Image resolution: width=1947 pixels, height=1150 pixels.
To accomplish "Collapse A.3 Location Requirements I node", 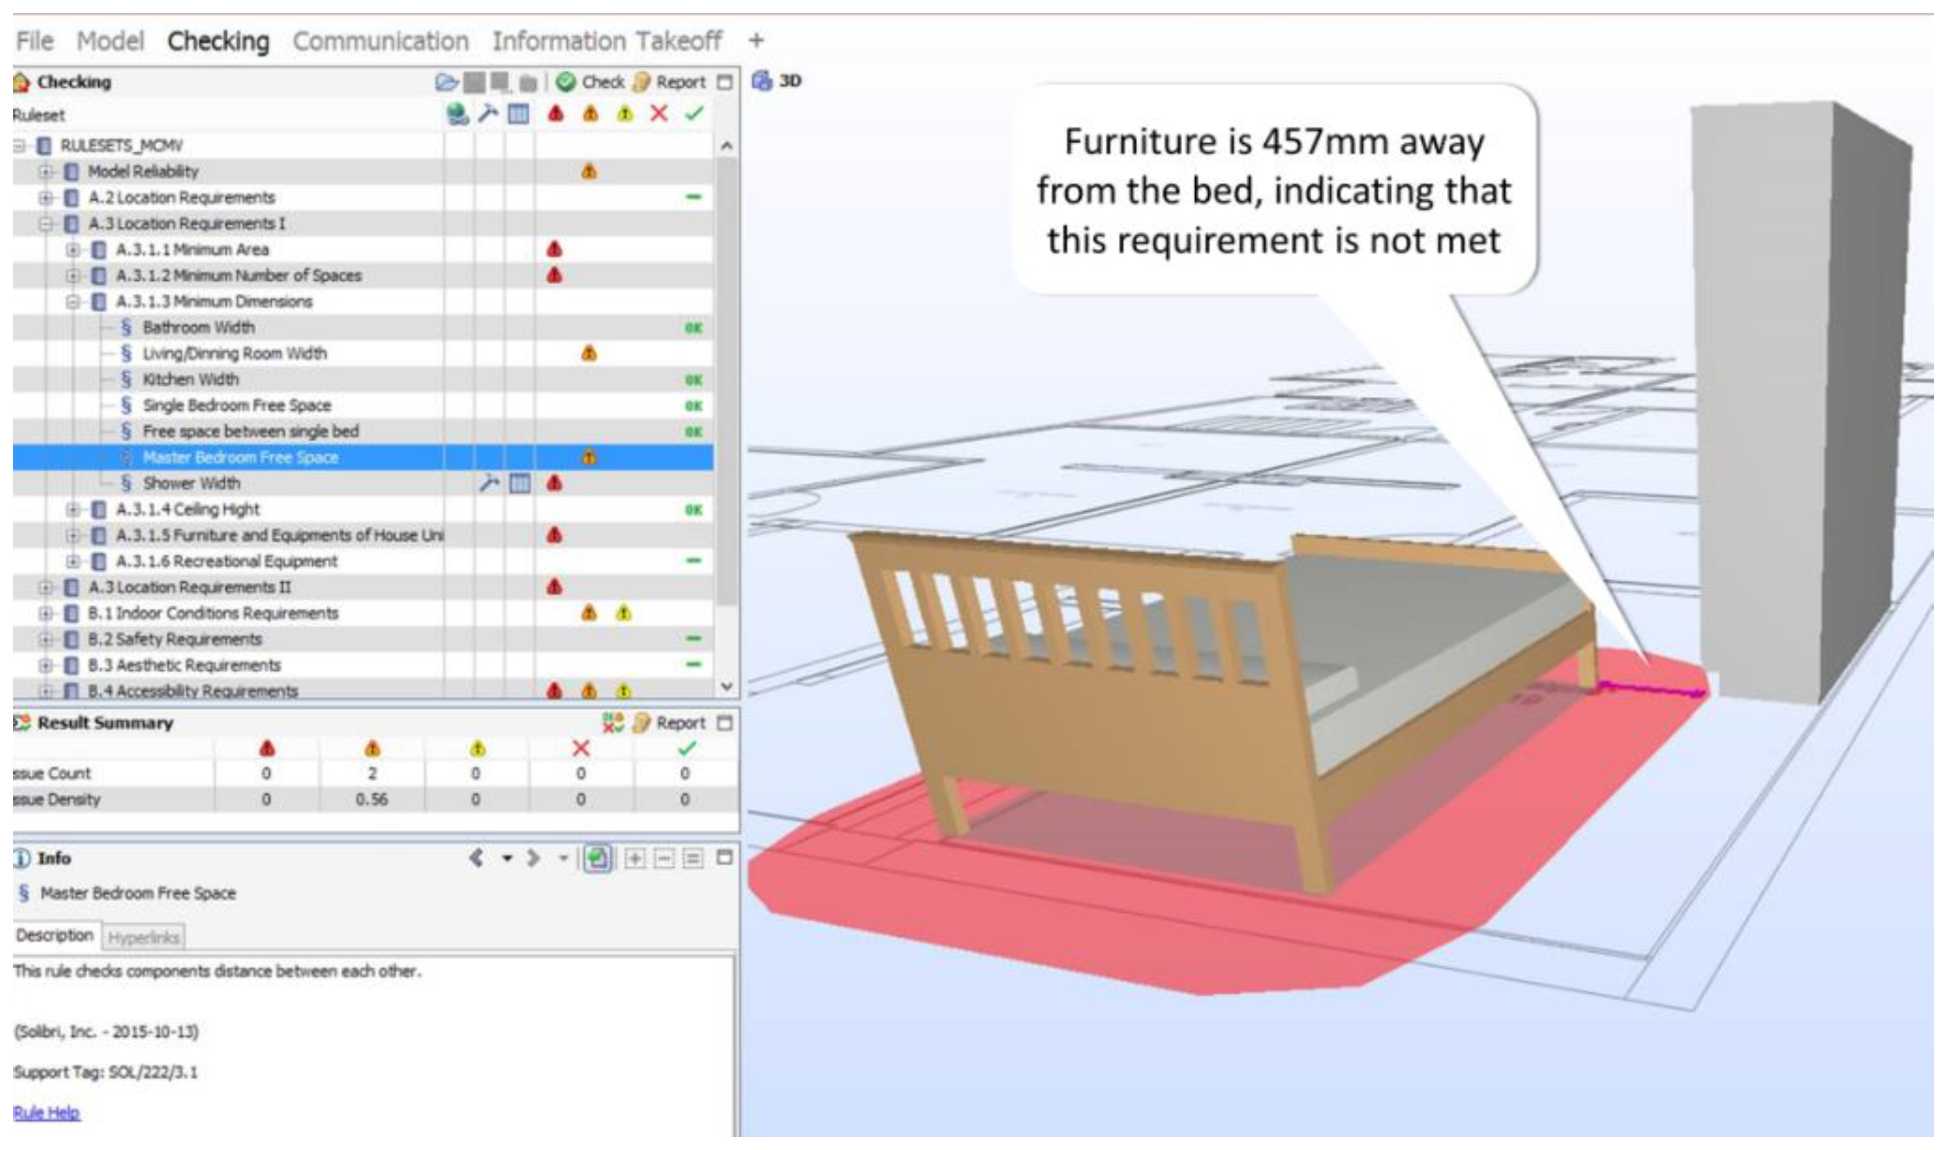I will 46,224.
